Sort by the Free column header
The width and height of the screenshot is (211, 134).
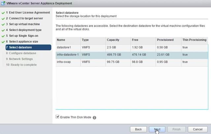[x=143, y=40]
